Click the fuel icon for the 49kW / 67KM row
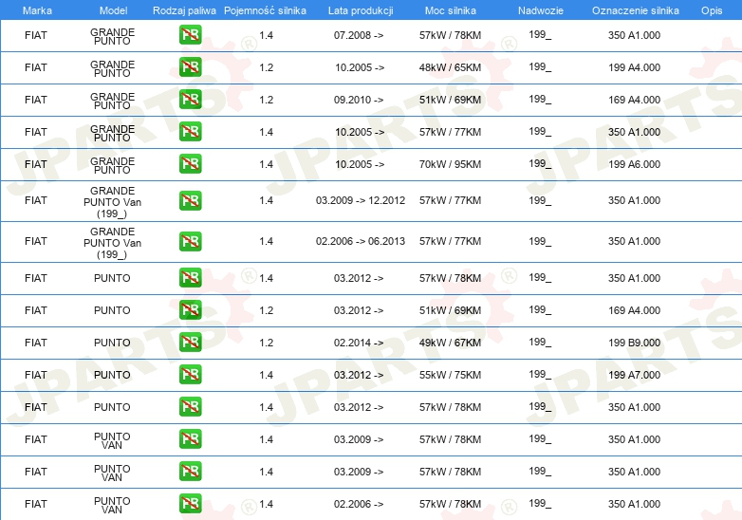742x520 pixels. click(x=190, y=343)
